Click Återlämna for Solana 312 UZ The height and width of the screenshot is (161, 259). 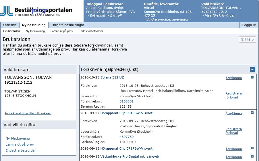click(234, 78)
